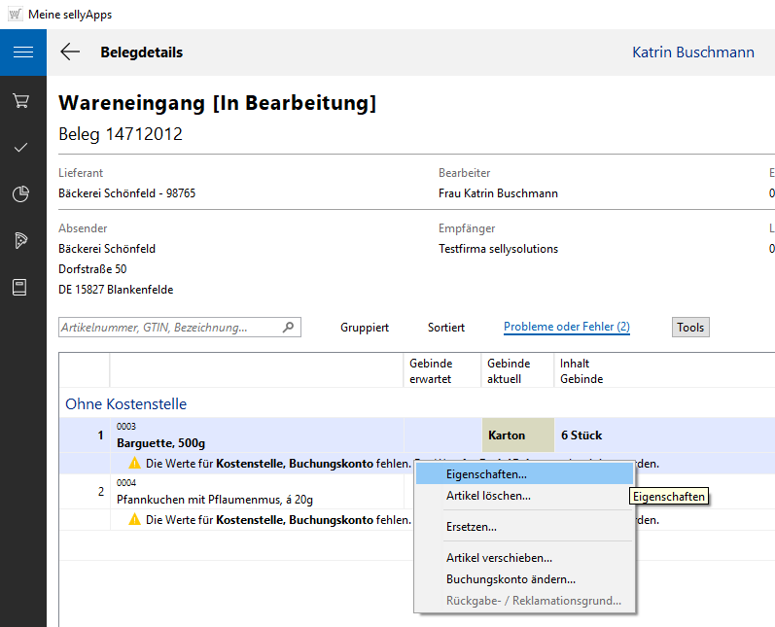This screenshot has width=775, height=627.
Task: Select Ersetzen... in the context menu
Action: pyautogui.click(x=472, y=527)
